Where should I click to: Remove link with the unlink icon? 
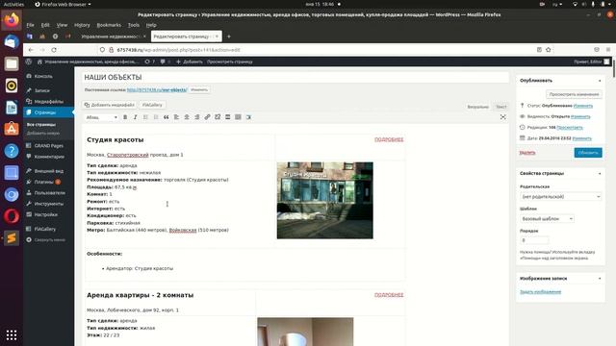click(x=218, y=117)
